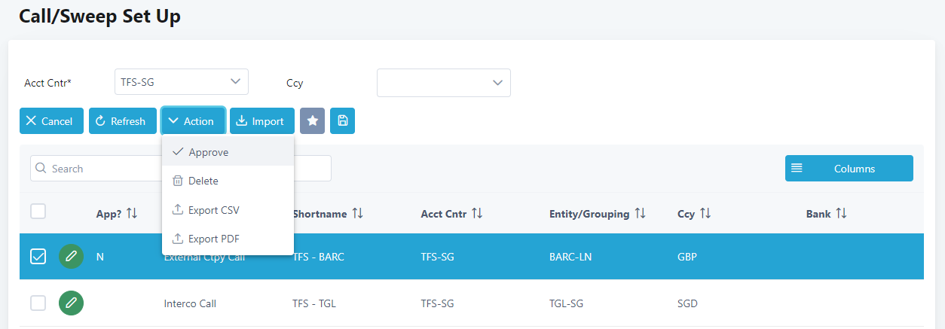Image resolution: width=945 pixels, height=329 pixels.
Task: Collapse the Action dropdown button
Action: (193, 121)
